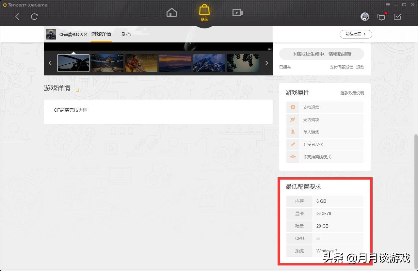Click the left arrow of the screenshot carousel
This screenshot has width=418, height=271.
[50, 63]
